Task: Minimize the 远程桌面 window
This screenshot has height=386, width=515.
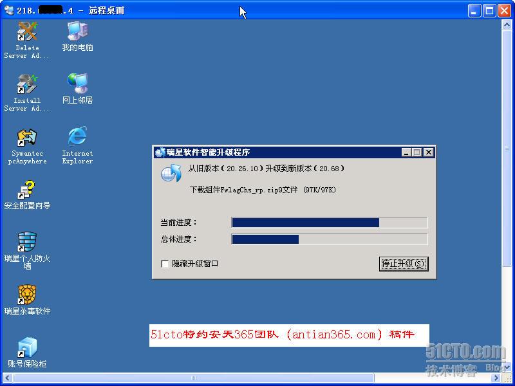Action: click(474, 11)
